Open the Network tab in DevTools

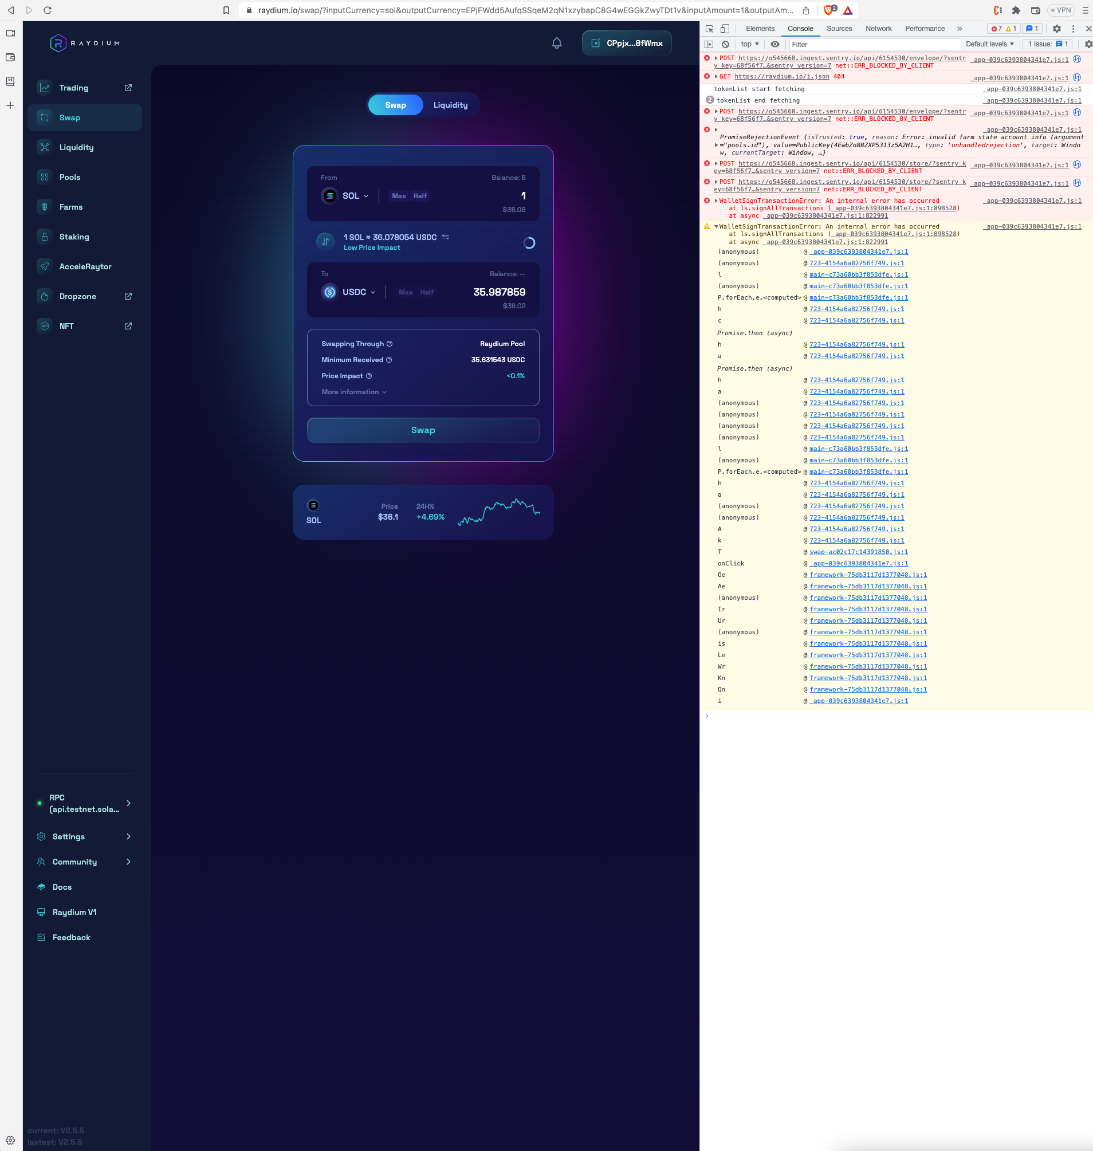click(878, 29)
